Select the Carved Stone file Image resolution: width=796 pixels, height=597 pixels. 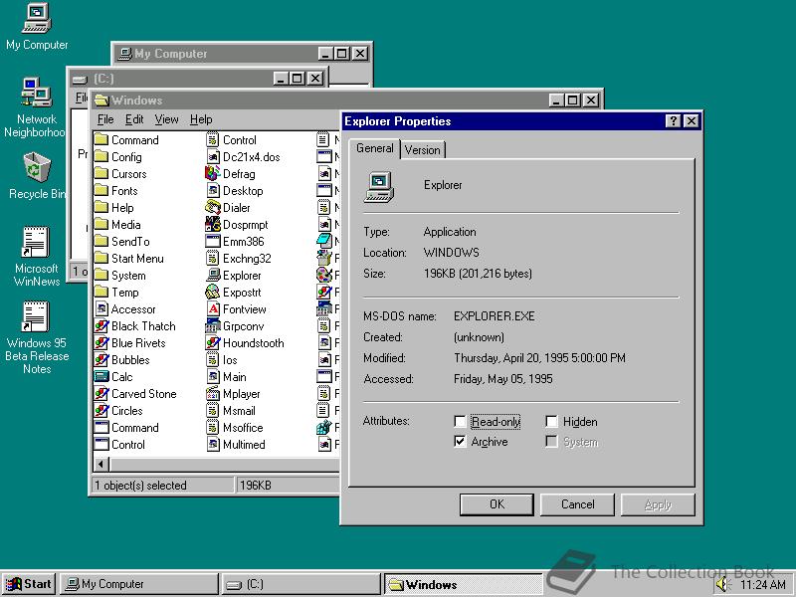(135, 393)
